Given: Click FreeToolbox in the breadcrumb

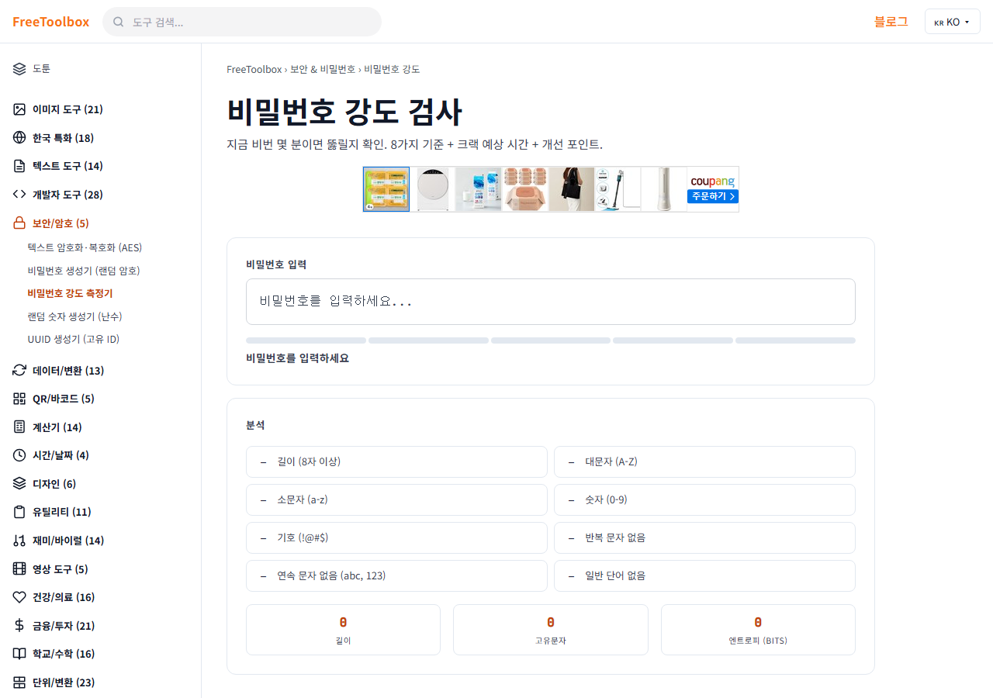Looking at the screenshot, I should [254, 69].
